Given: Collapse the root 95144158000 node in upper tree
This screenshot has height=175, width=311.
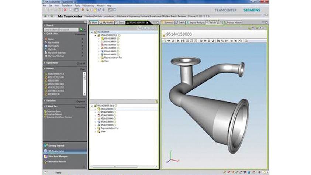Looking at the screenshot, I should [x=92, y=32].
